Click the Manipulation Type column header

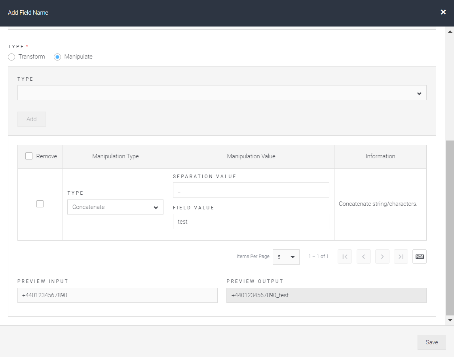coord(115,156)
